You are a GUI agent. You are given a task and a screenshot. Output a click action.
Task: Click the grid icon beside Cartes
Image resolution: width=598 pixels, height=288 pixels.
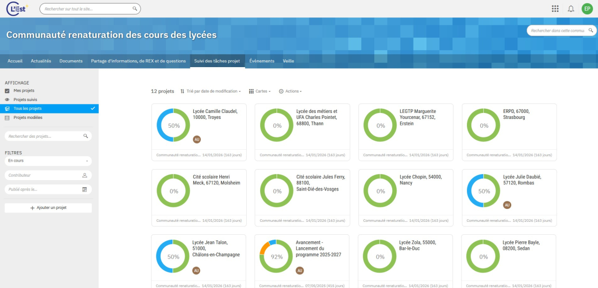pyautogui.click(x=251, y=92)
